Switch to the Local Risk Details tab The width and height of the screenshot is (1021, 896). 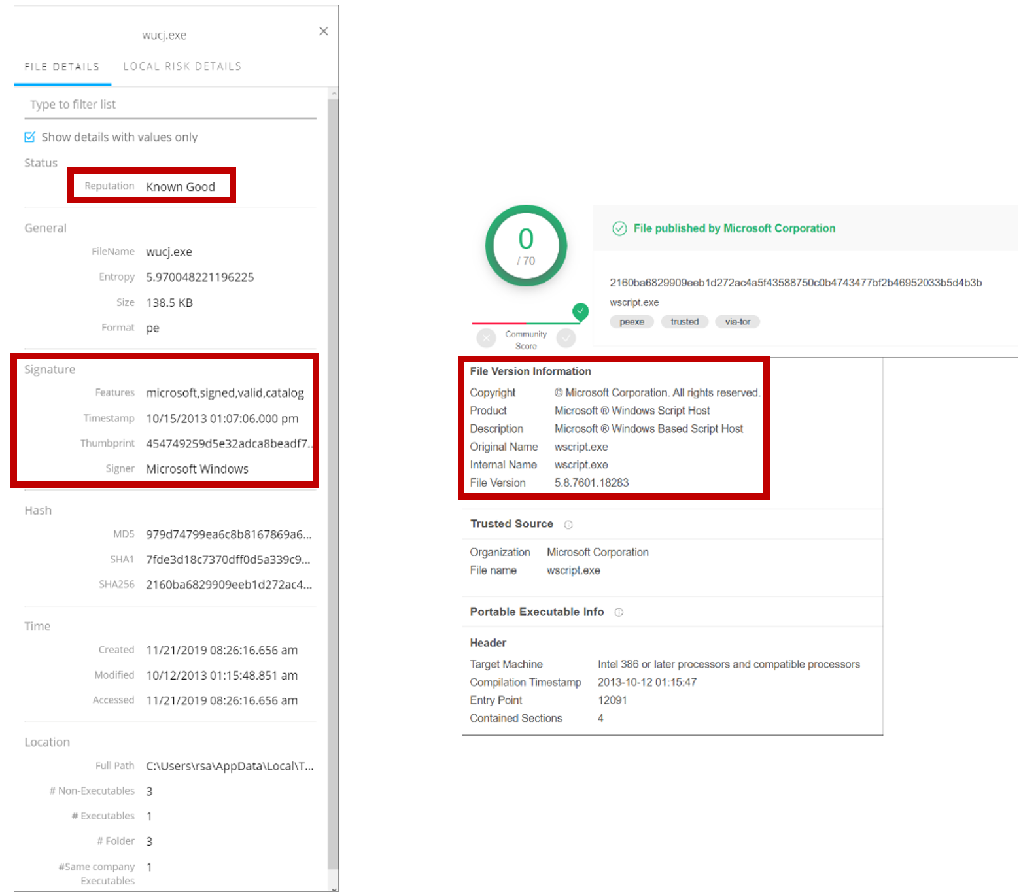[182, 66]
